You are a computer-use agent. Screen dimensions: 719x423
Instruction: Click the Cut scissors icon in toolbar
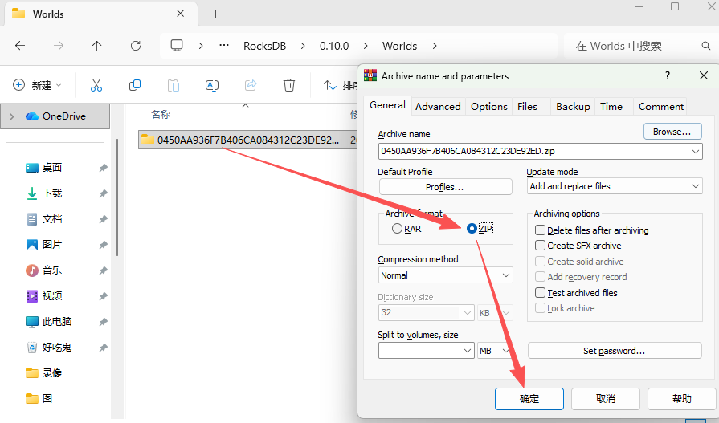(96, 85)
